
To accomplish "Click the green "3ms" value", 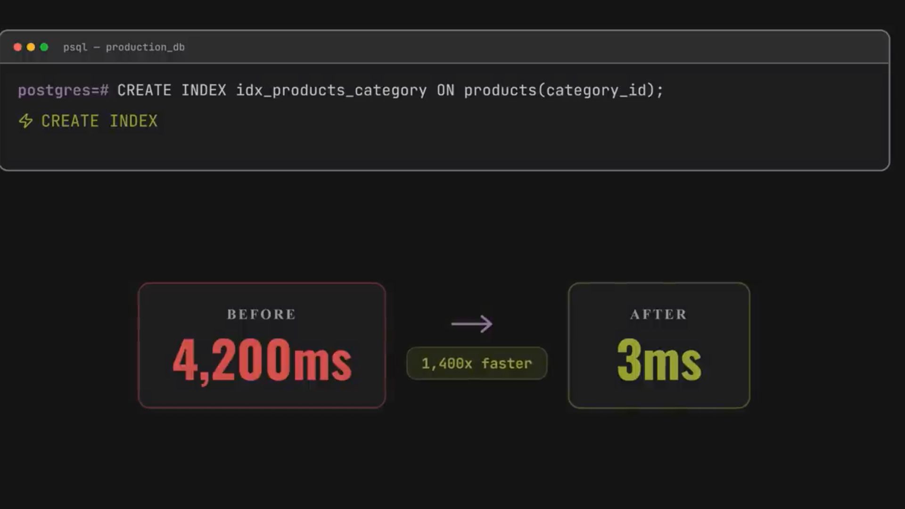I will click(x=659, y=361).
